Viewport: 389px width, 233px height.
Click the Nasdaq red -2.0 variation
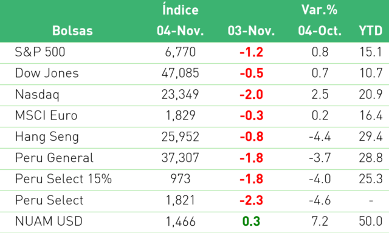point(251,95)
